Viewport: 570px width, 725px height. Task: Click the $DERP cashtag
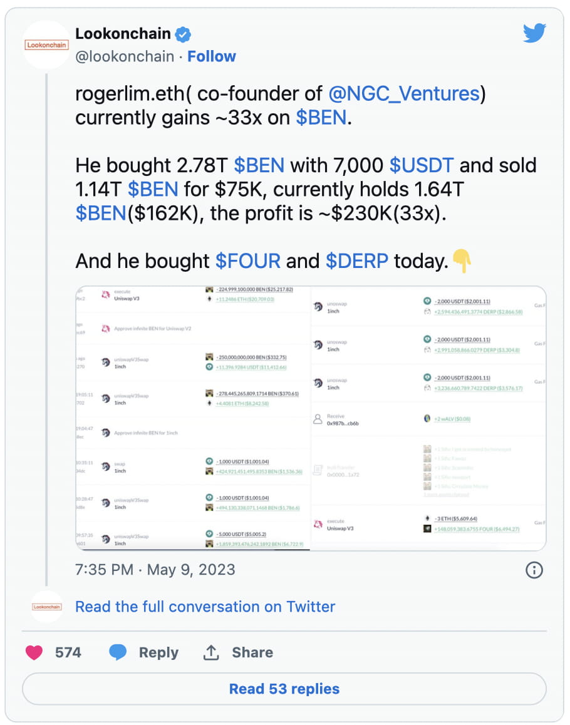(x=357, y=260)
